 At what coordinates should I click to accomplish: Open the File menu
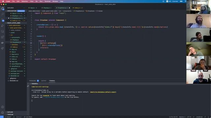tap(13, 1)
